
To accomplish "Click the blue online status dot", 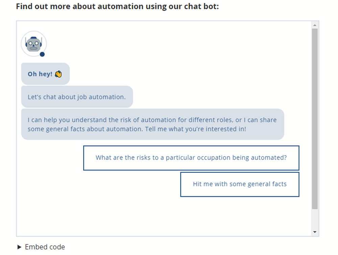I will (42, 54).
